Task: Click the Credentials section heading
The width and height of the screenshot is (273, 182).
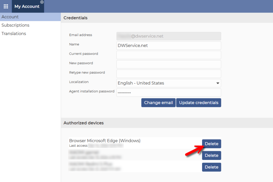Action: [x=75, y=18]
